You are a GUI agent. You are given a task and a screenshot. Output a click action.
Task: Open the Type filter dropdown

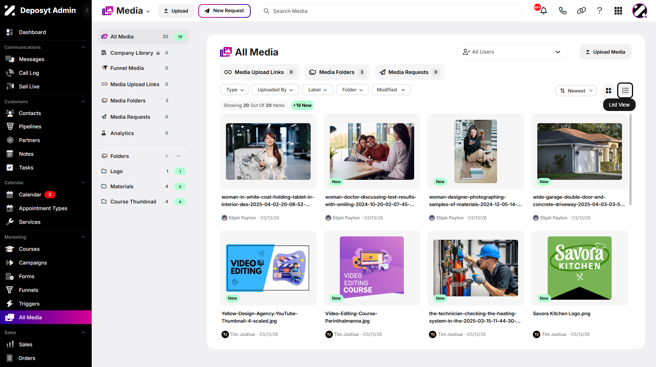tap(234, 90)
